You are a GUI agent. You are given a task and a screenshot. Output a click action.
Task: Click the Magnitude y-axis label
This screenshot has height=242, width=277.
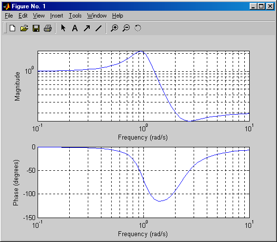coord(18,86)
